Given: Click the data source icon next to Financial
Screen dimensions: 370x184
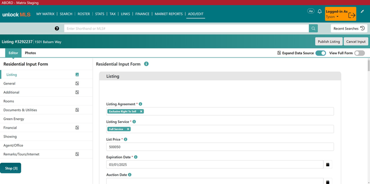Looking at the screenshot, I should click(77, 128).
